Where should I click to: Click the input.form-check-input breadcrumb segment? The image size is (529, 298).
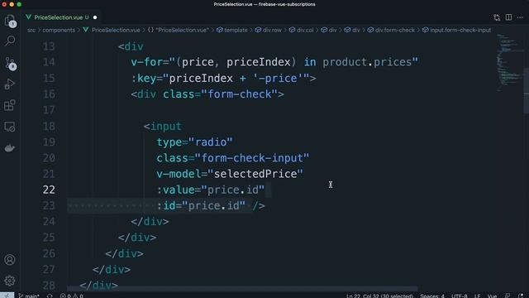click(456, 30)
